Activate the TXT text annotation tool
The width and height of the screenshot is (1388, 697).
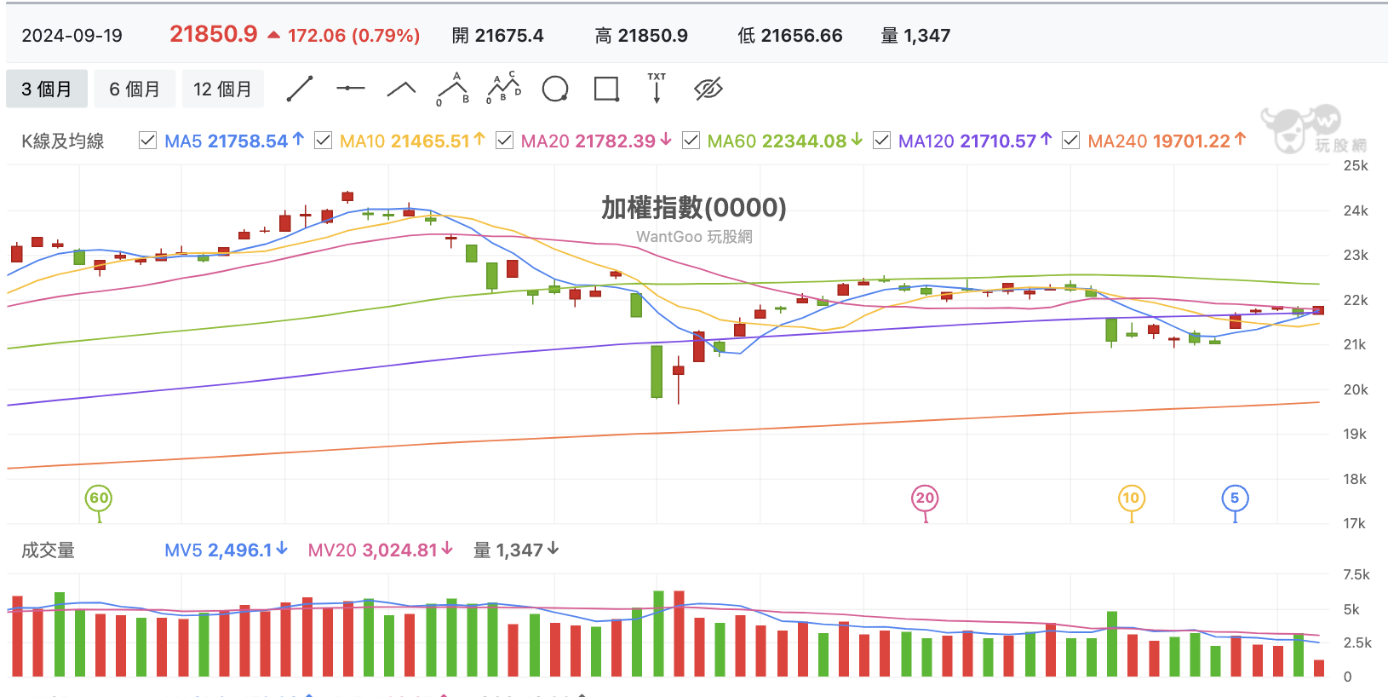coord(657,89)
